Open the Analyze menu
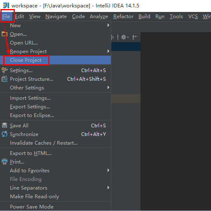The height and width of the screenshot is (211, 211). [x=99, y=16]
